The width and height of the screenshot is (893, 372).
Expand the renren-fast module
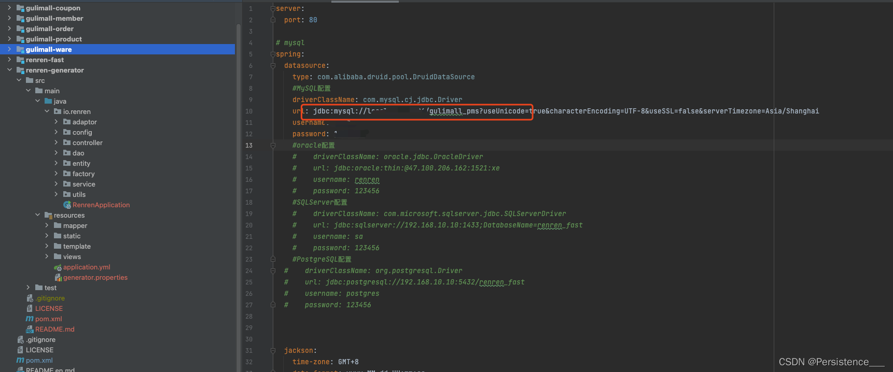click(x=9, y=60)
